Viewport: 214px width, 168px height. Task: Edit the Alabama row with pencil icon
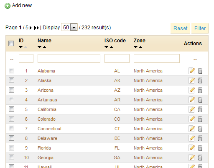[x=192, y=71]
